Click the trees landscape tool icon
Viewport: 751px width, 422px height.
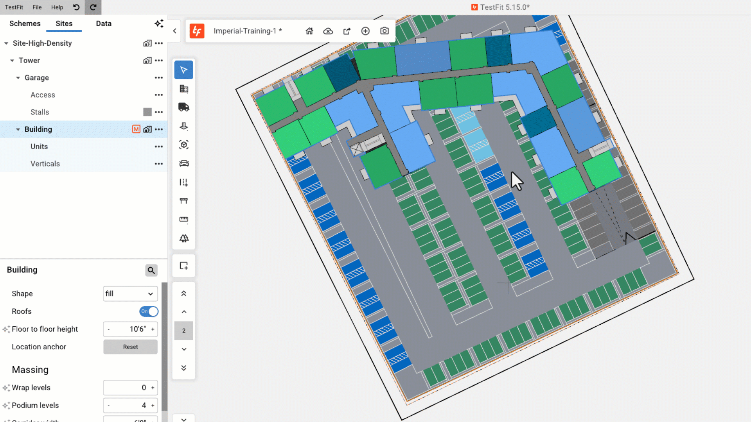pos(183,238)
